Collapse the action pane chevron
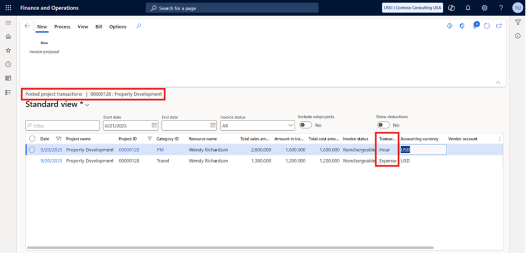Image resolution: width=527 pixels, height=254 pixels. [x=498, y=82]
